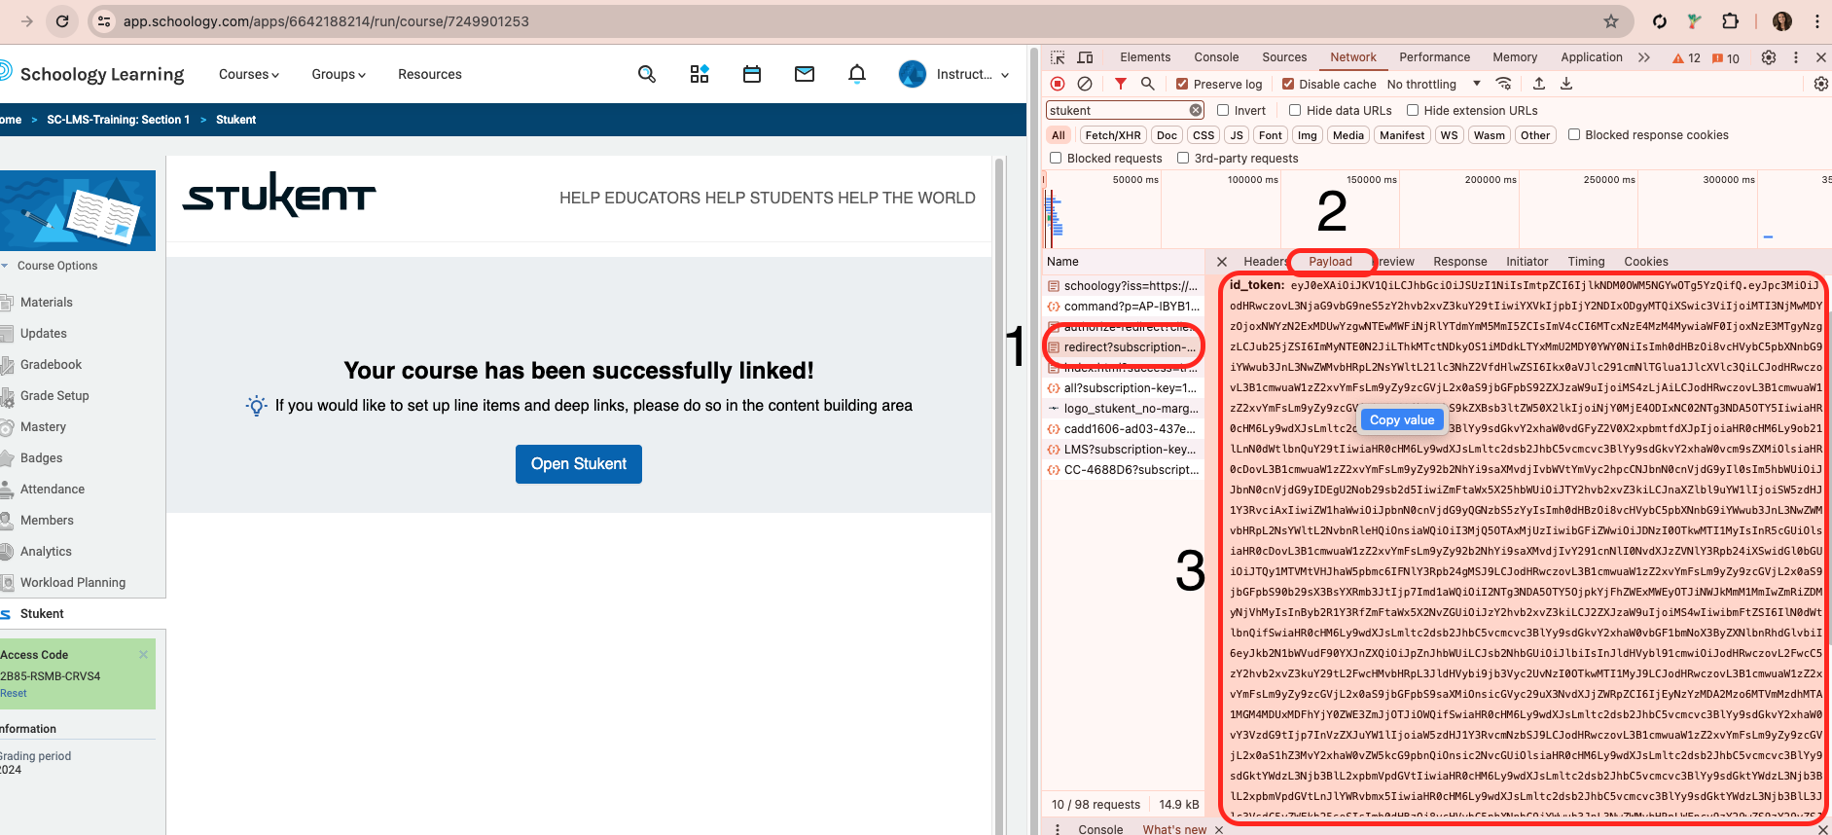Screen dimensions: 1832x835
Task: Enable Hide extension URLs checkbox
Action: point(1413,110)
